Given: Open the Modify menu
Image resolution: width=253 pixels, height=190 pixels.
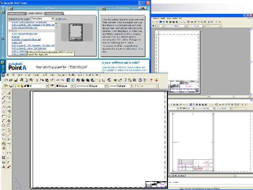Looking at the screenshot, I should [x=72, y=75].
